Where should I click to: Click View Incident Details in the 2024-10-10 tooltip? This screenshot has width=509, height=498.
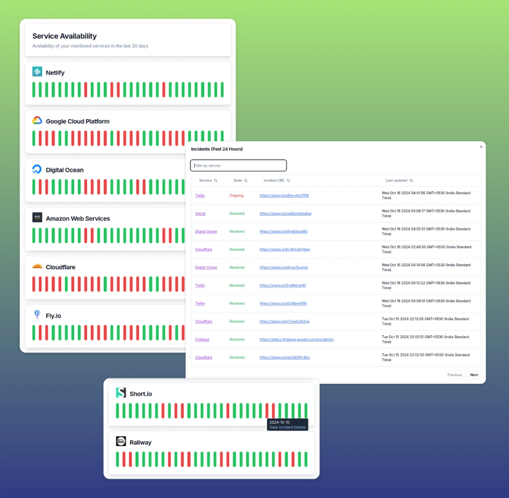tap(287, 427)
